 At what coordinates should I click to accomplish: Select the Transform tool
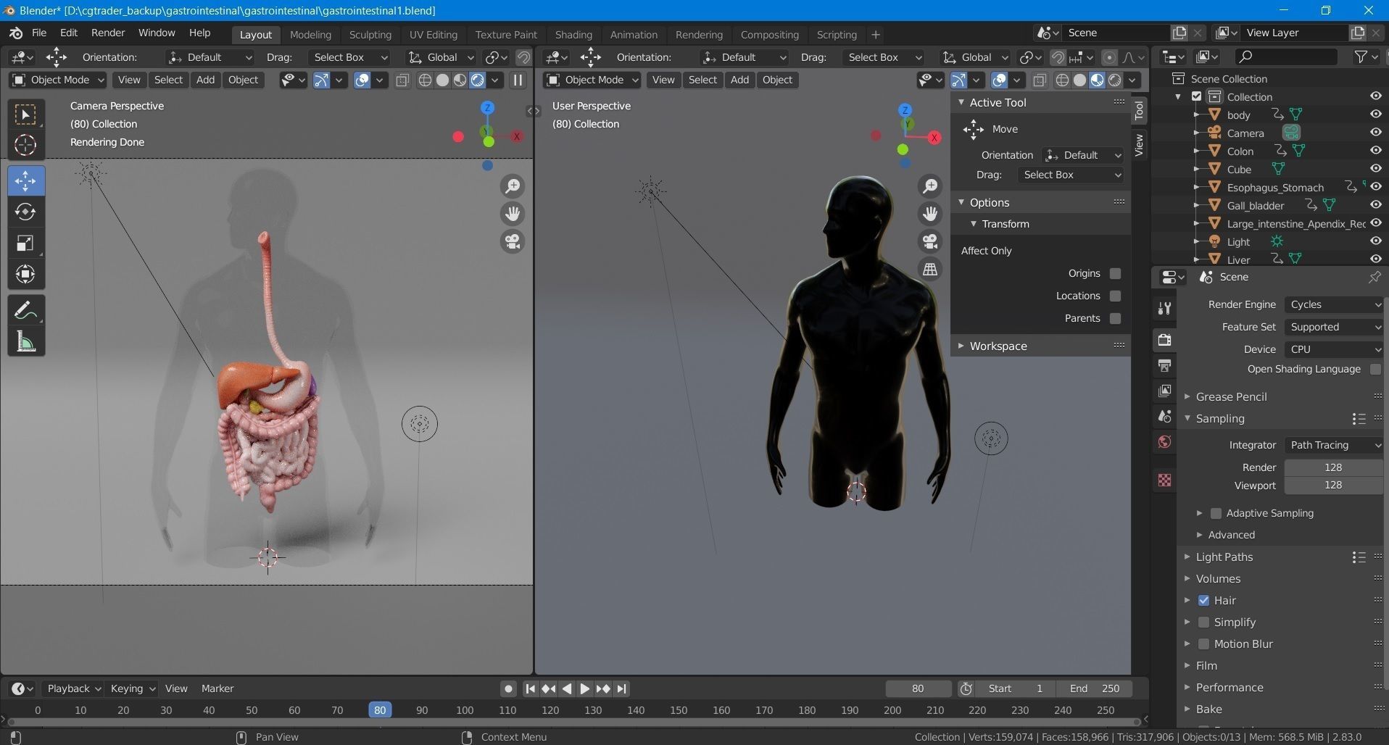pyautogui.click(x=26, y=274)
